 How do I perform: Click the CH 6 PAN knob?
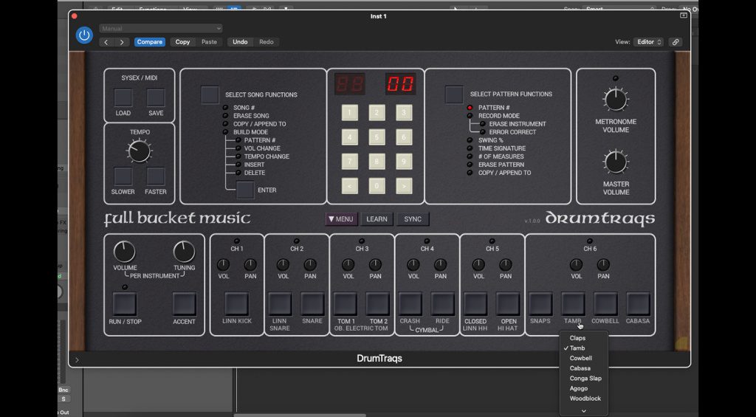603,265
